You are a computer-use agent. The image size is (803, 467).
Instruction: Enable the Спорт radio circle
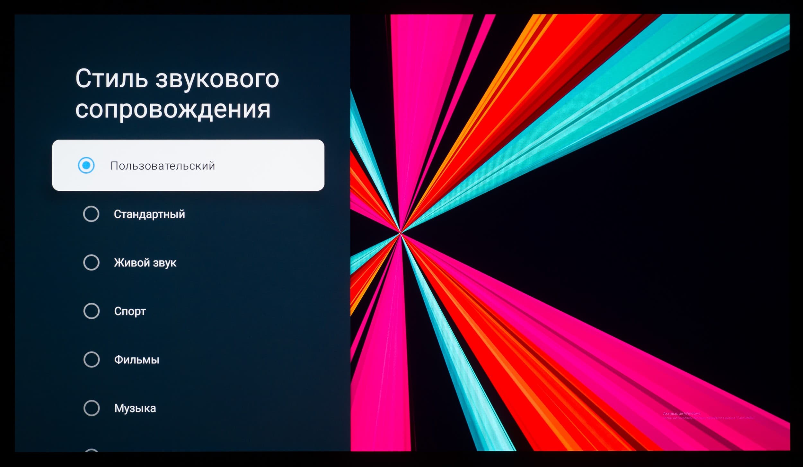click(x=92, y=311)
